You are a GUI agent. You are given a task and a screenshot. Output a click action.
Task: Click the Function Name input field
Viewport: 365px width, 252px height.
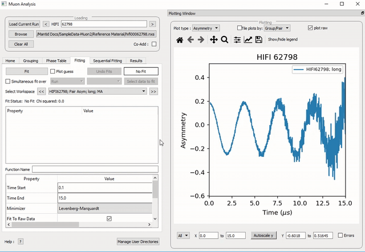(95, 169)
